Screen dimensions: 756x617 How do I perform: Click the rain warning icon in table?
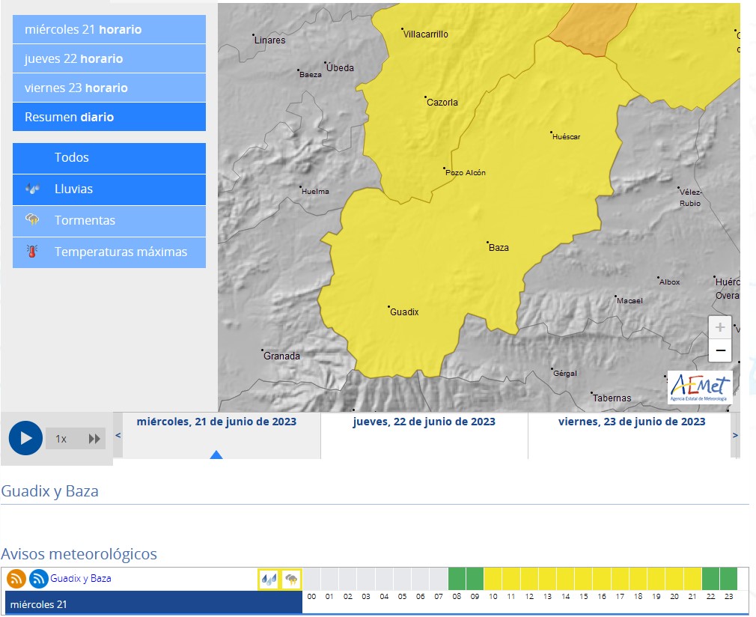pyautogui.click(x=268, y=579)
